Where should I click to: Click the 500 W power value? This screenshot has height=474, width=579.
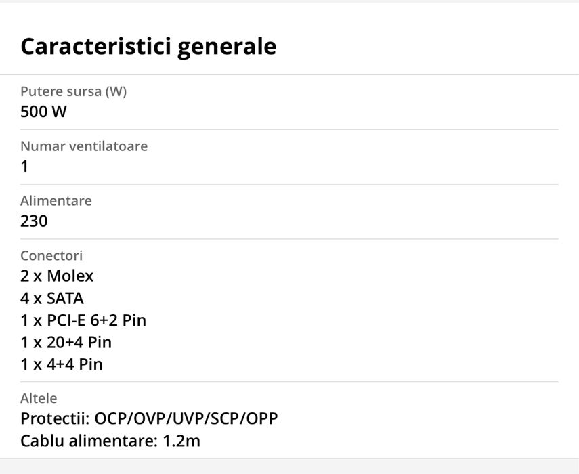(43, 112)
